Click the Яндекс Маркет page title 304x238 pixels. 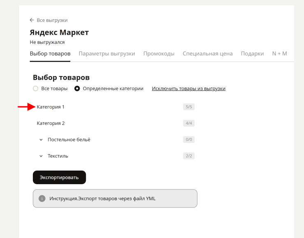coord(59,32)
